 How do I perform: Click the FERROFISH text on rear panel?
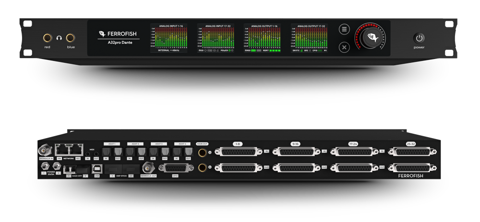click(x=410, y=176)
